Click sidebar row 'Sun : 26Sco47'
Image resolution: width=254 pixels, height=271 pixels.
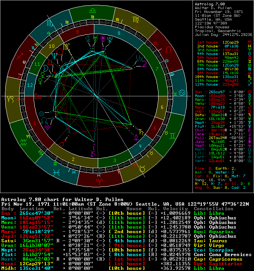coord(223,92)
